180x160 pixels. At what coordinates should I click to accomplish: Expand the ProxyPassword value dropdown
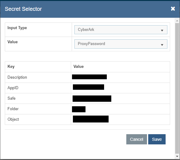(121, 44)
